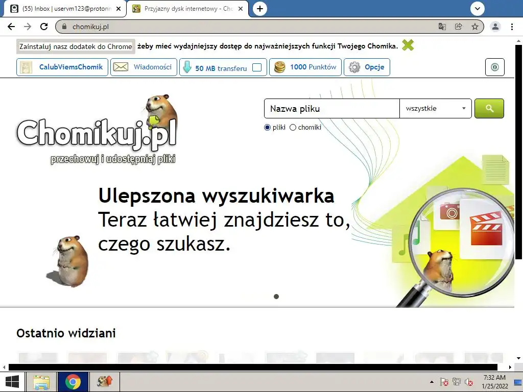Open the Chomik hamster app in taskbar
The width and height of the screenshot is (523, 392).
[104, 382]
